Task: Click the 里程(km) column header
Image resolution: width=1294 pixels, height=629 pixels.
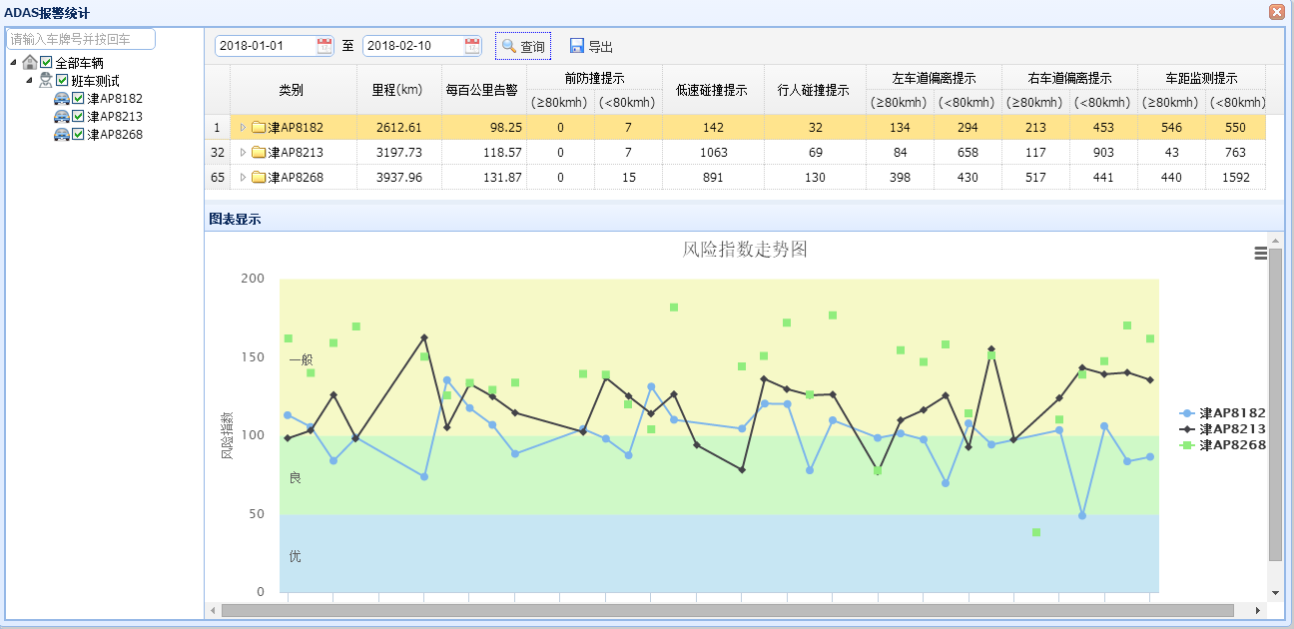Action: 398,90
